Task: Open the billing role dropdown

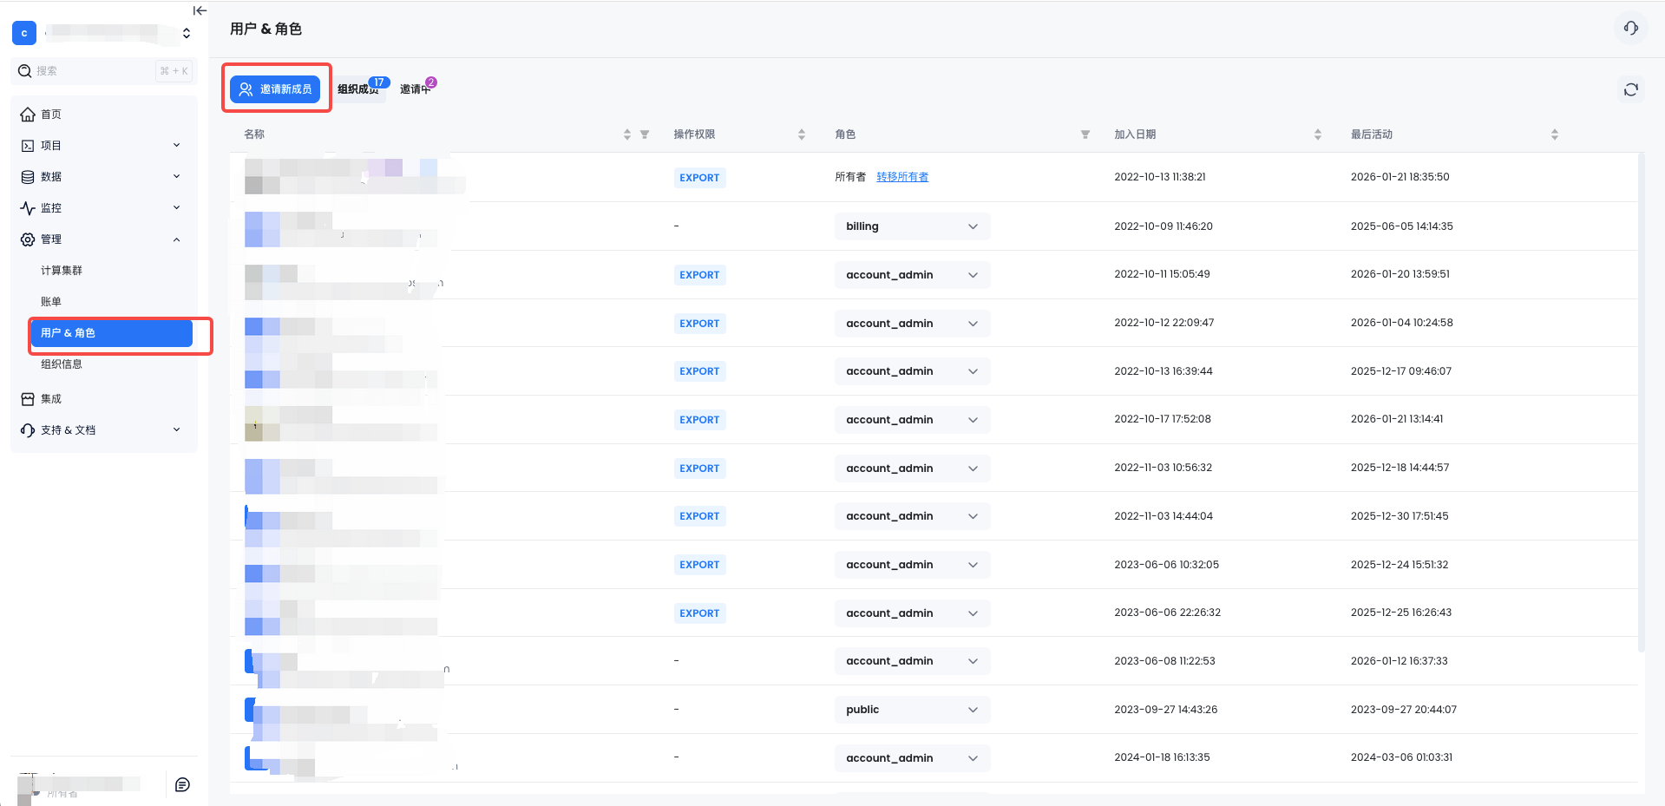Action: (912, 226)
